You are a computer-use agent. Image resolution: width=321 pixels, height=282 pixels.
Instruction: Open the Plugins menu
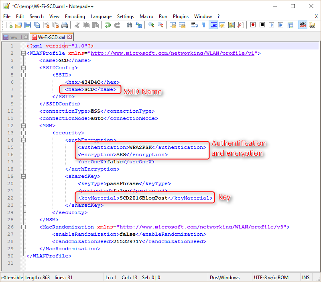coord(181,16)
